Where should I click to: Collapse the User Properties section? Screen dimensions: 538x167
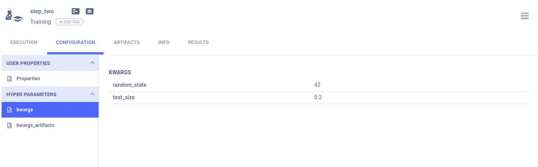(92, 63)
